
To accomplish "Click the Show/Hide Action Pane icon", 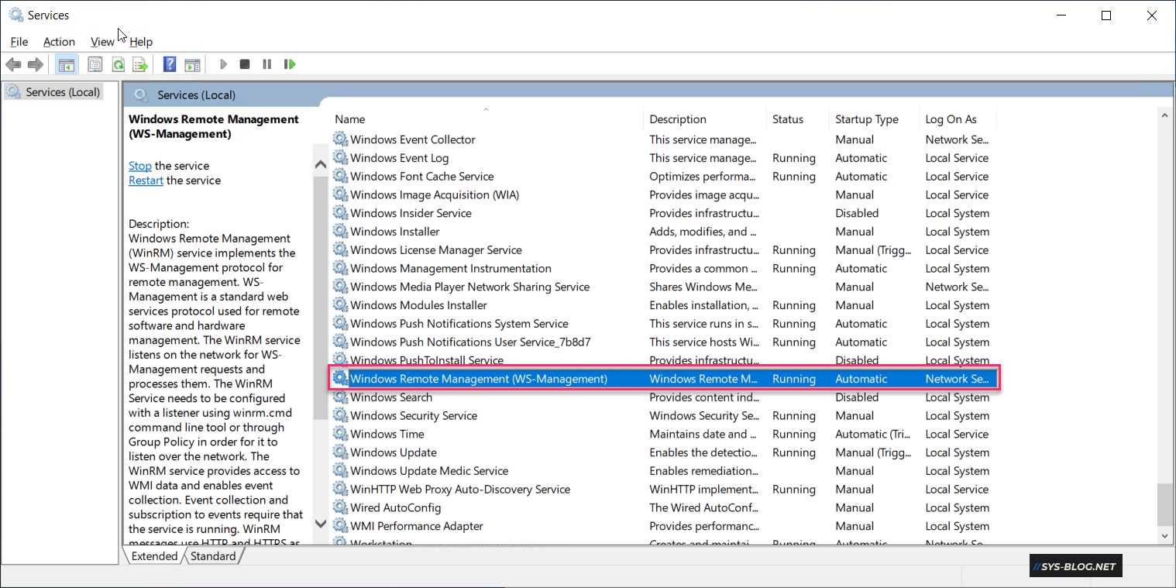I will (192, 64).
